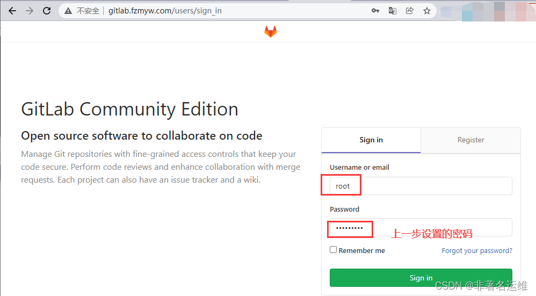This screenshot has width=536, height=296.
Task: Open the Register tab
Action: (x=471, y=140)
